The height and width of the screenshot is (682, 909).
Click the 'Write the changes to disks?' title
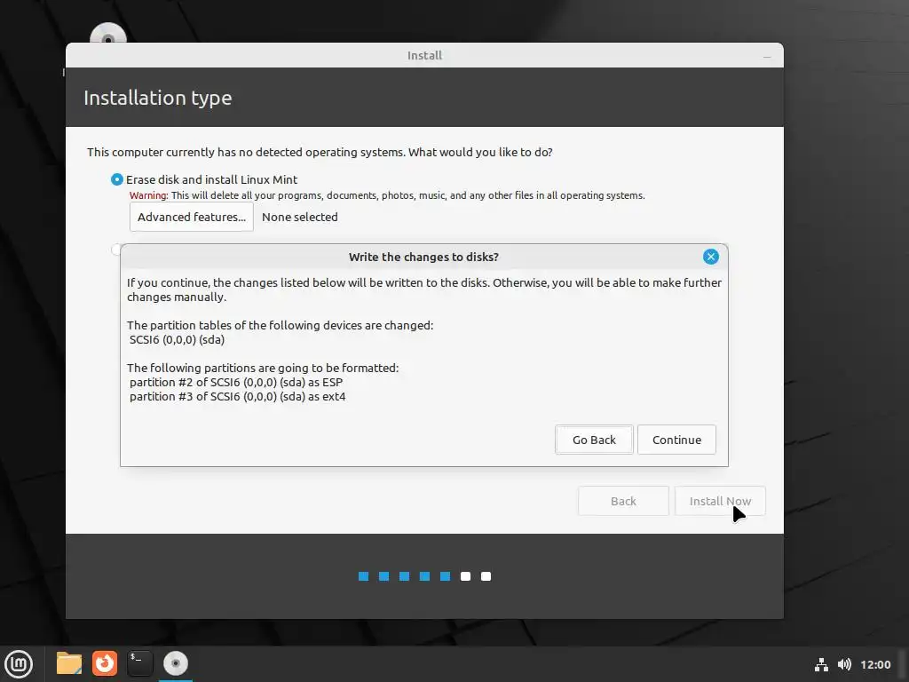[x=423, y=257]
